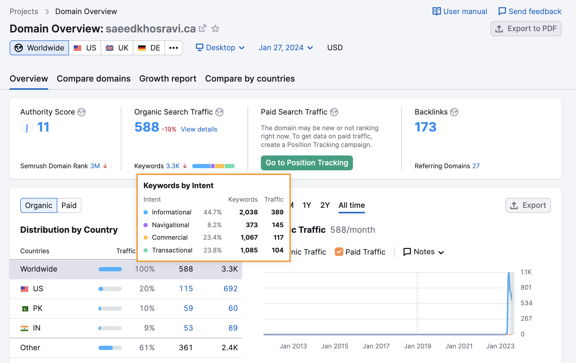
Task: Click US traffic value 115
Action: 186,289
